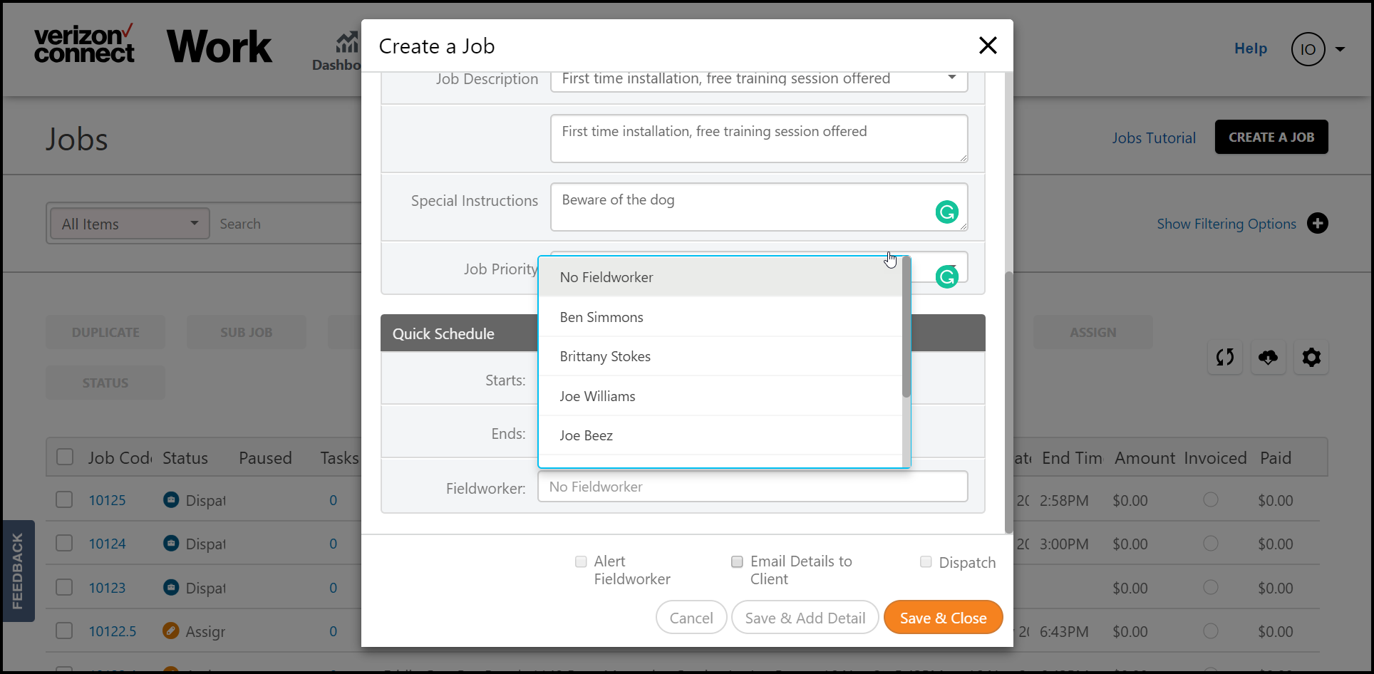Click the CREATE A JOB button

coord(1271,137)
